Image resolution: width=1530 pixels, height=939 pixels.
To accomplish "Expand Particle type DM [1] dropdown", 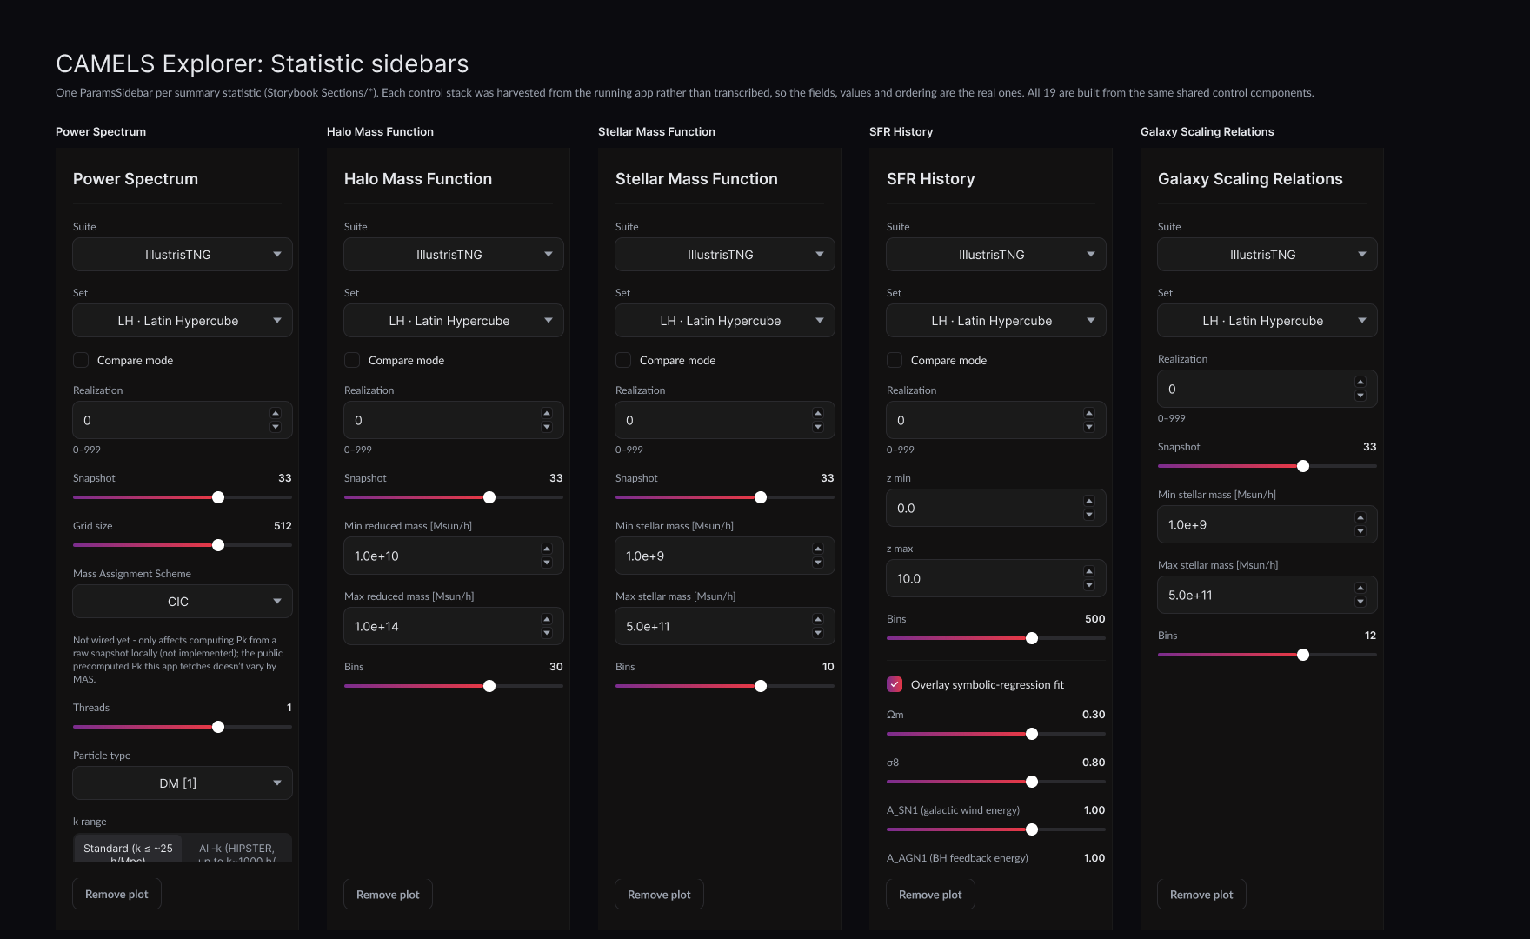I will point(183,783).
